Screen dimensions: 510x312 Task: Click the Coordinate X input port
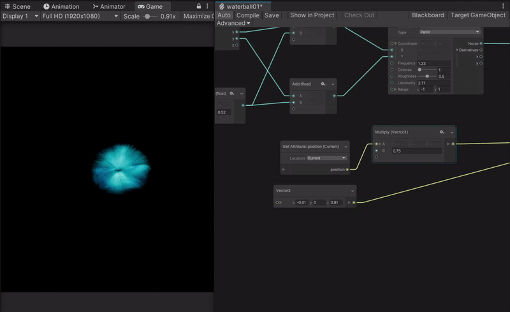391,50
